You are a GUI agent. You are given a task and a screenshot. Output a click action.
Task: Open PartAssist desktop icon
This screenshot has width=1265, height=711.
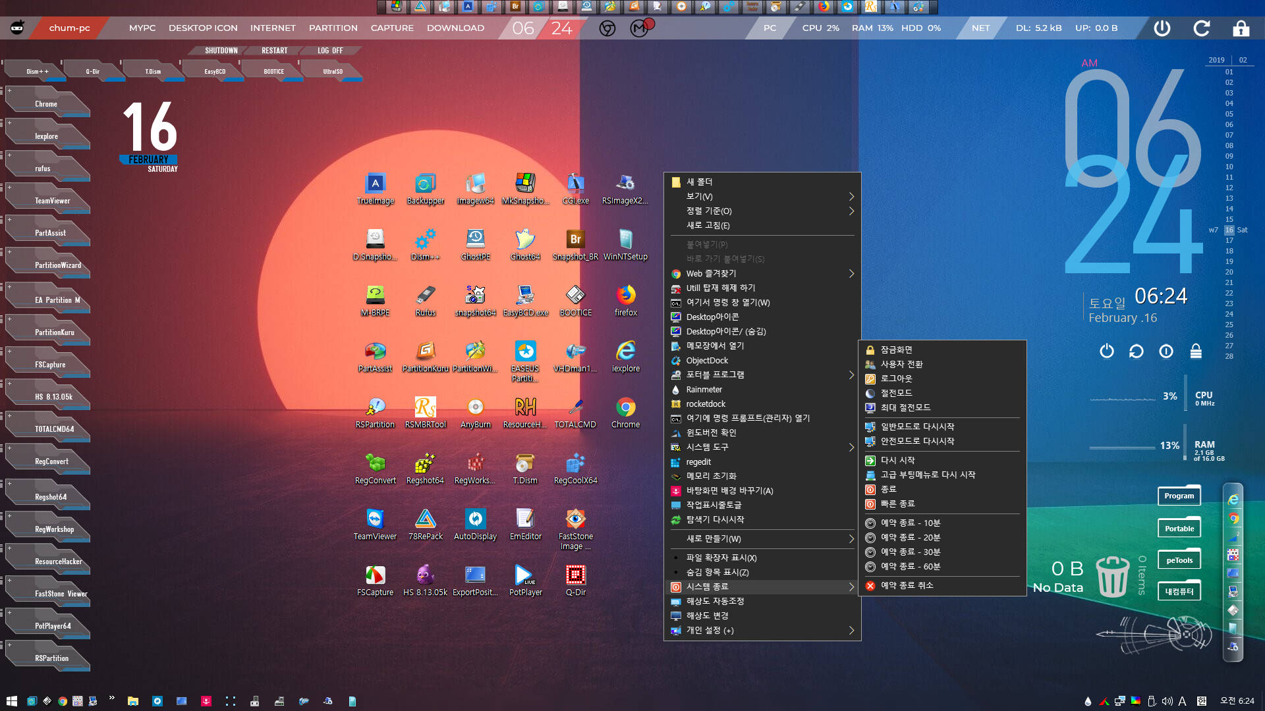point(375,357)
